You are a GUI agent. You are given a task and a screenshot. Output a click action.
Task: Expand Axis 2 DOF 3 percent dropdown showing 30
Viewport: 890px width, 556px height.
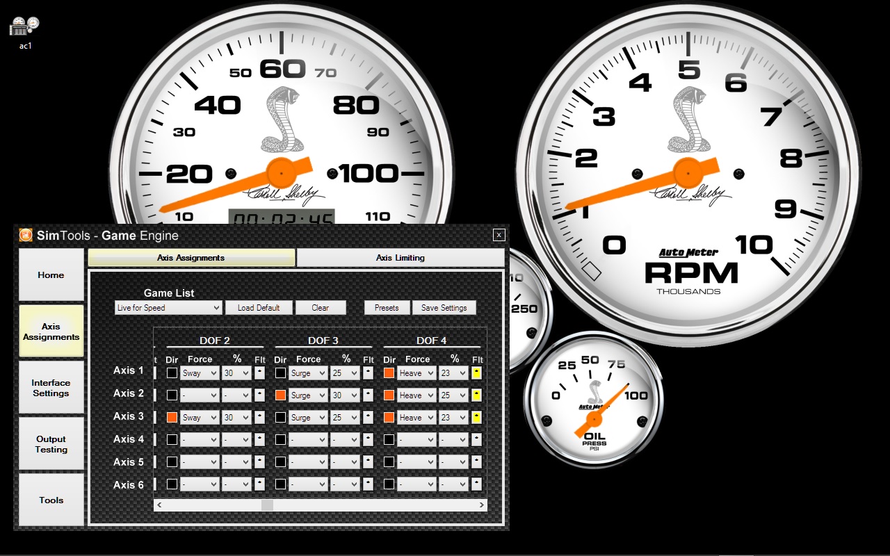click(x=345, y=395)
